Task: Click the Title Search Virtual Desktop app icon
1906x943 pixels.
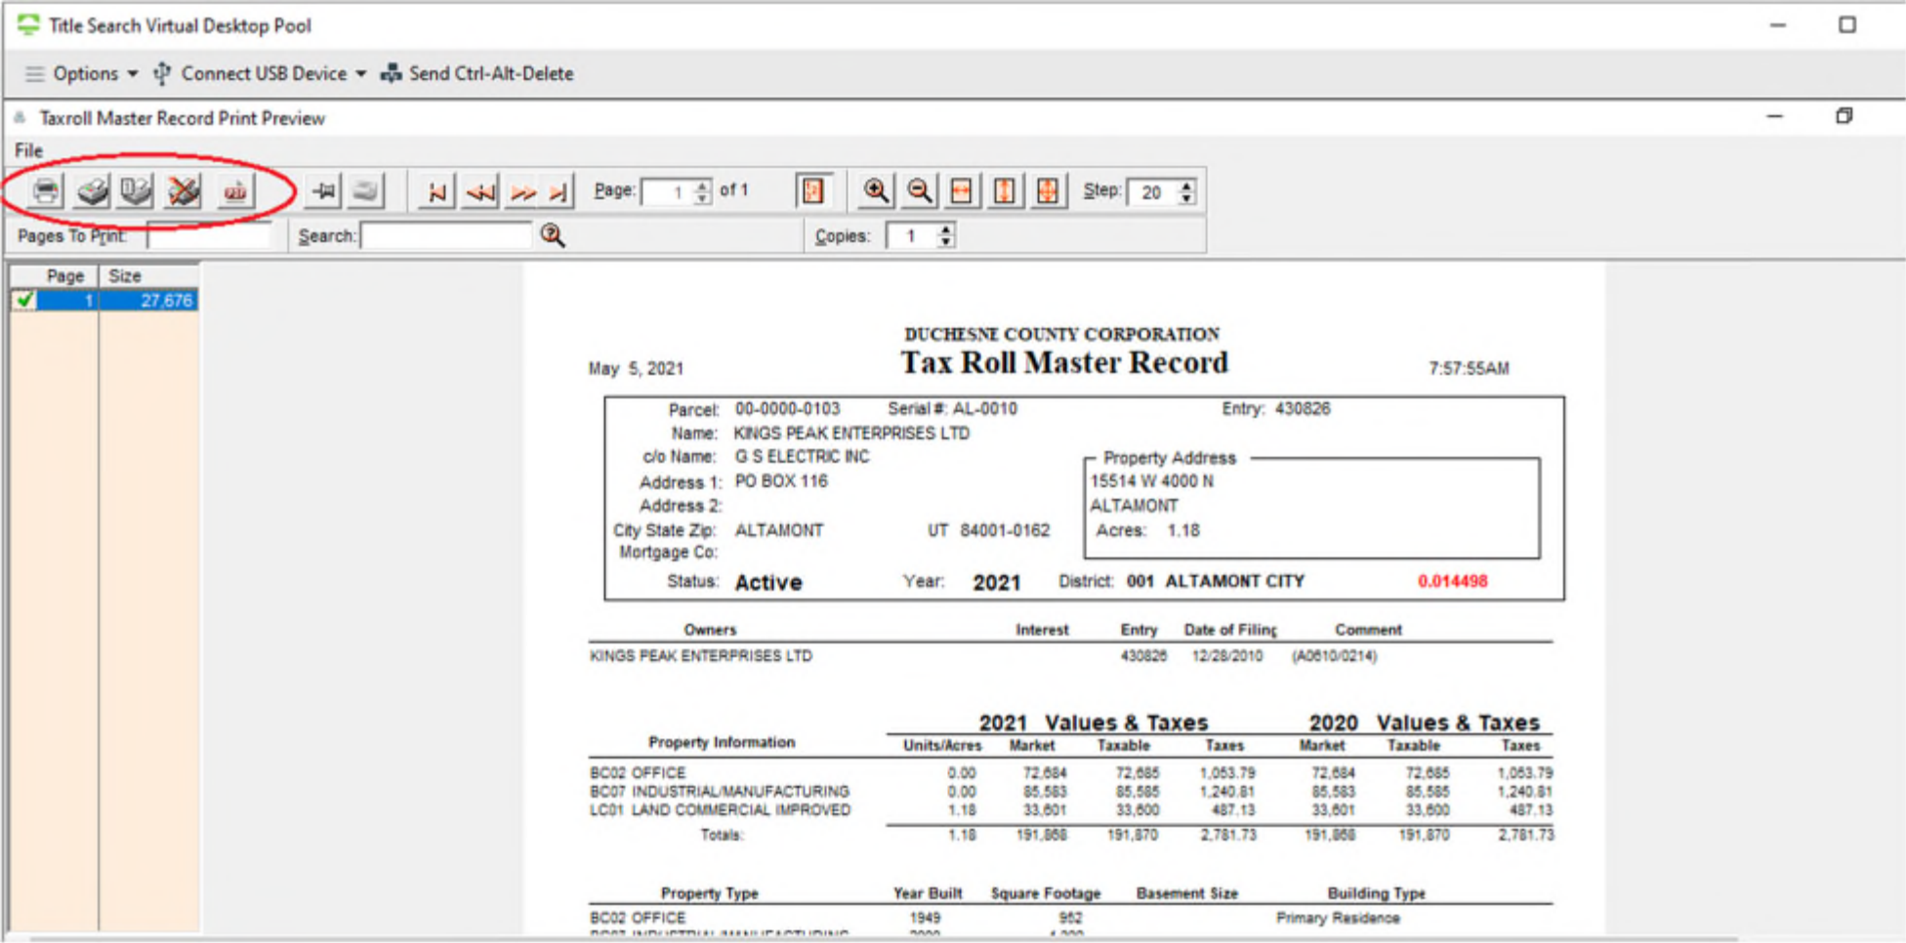Action: [28, 24]
